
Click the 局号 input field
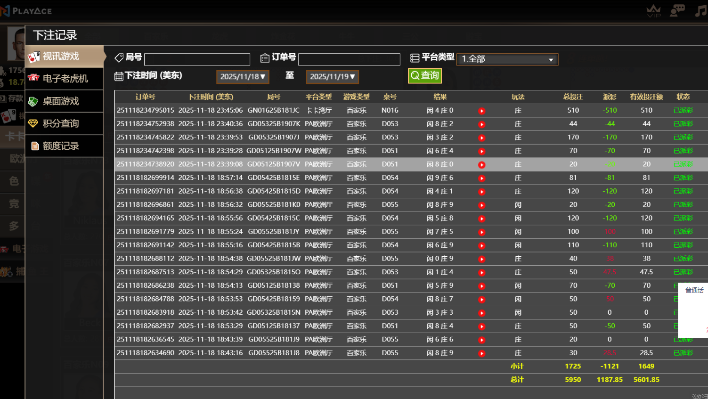point(197,59)
